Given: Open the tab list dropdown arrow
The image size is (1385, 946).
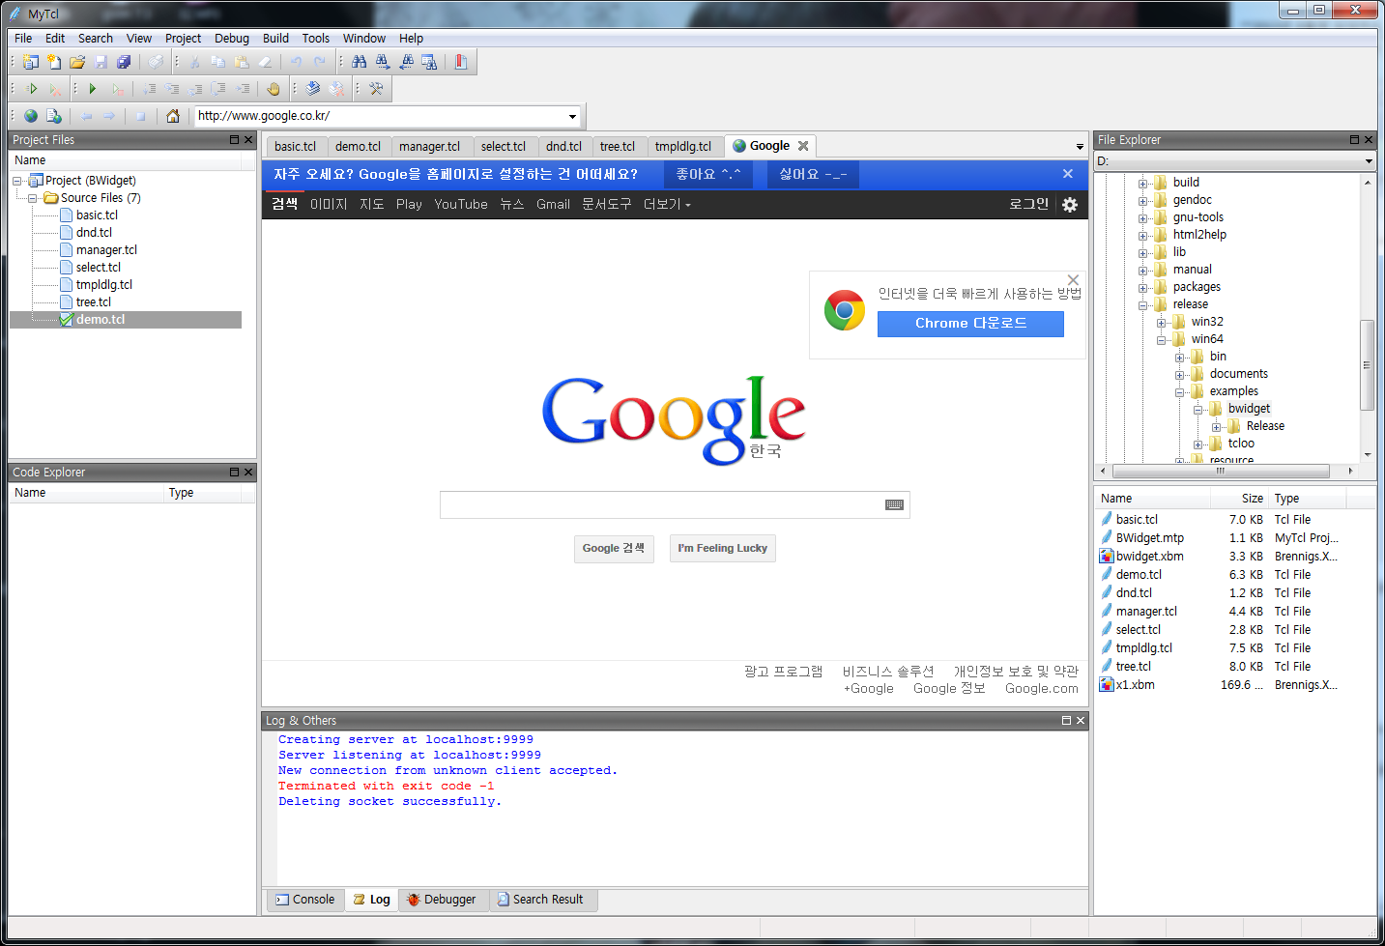Looking at the screenshot, I should coord(1080,147).
